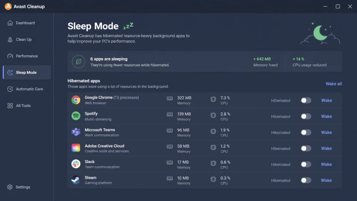357x201 pixels.
Task: Go to the Clean Up section
Action: tap(27, 40)
